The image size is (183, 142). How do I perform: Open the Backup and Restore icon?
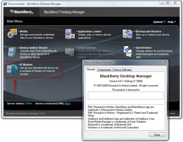point(127,34)
